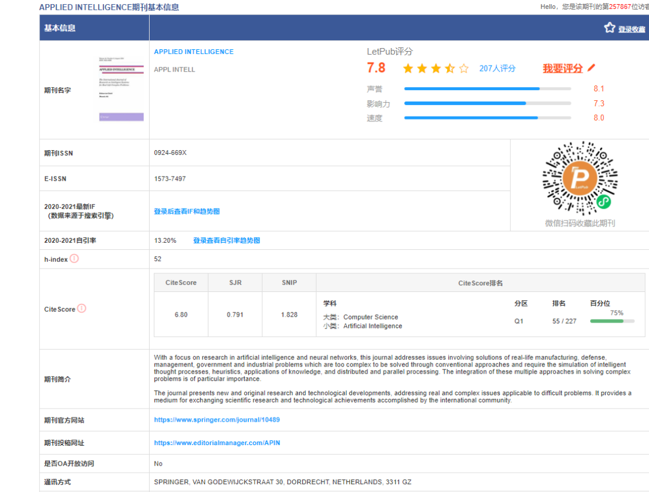This screenshot has width=649, height=492.
Task: Click the ISSN value 0924-669X
Action: click(x=170, y=153)
